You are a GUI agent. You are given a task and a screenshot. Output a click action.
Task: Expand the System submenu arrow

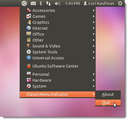pos(94,86)
